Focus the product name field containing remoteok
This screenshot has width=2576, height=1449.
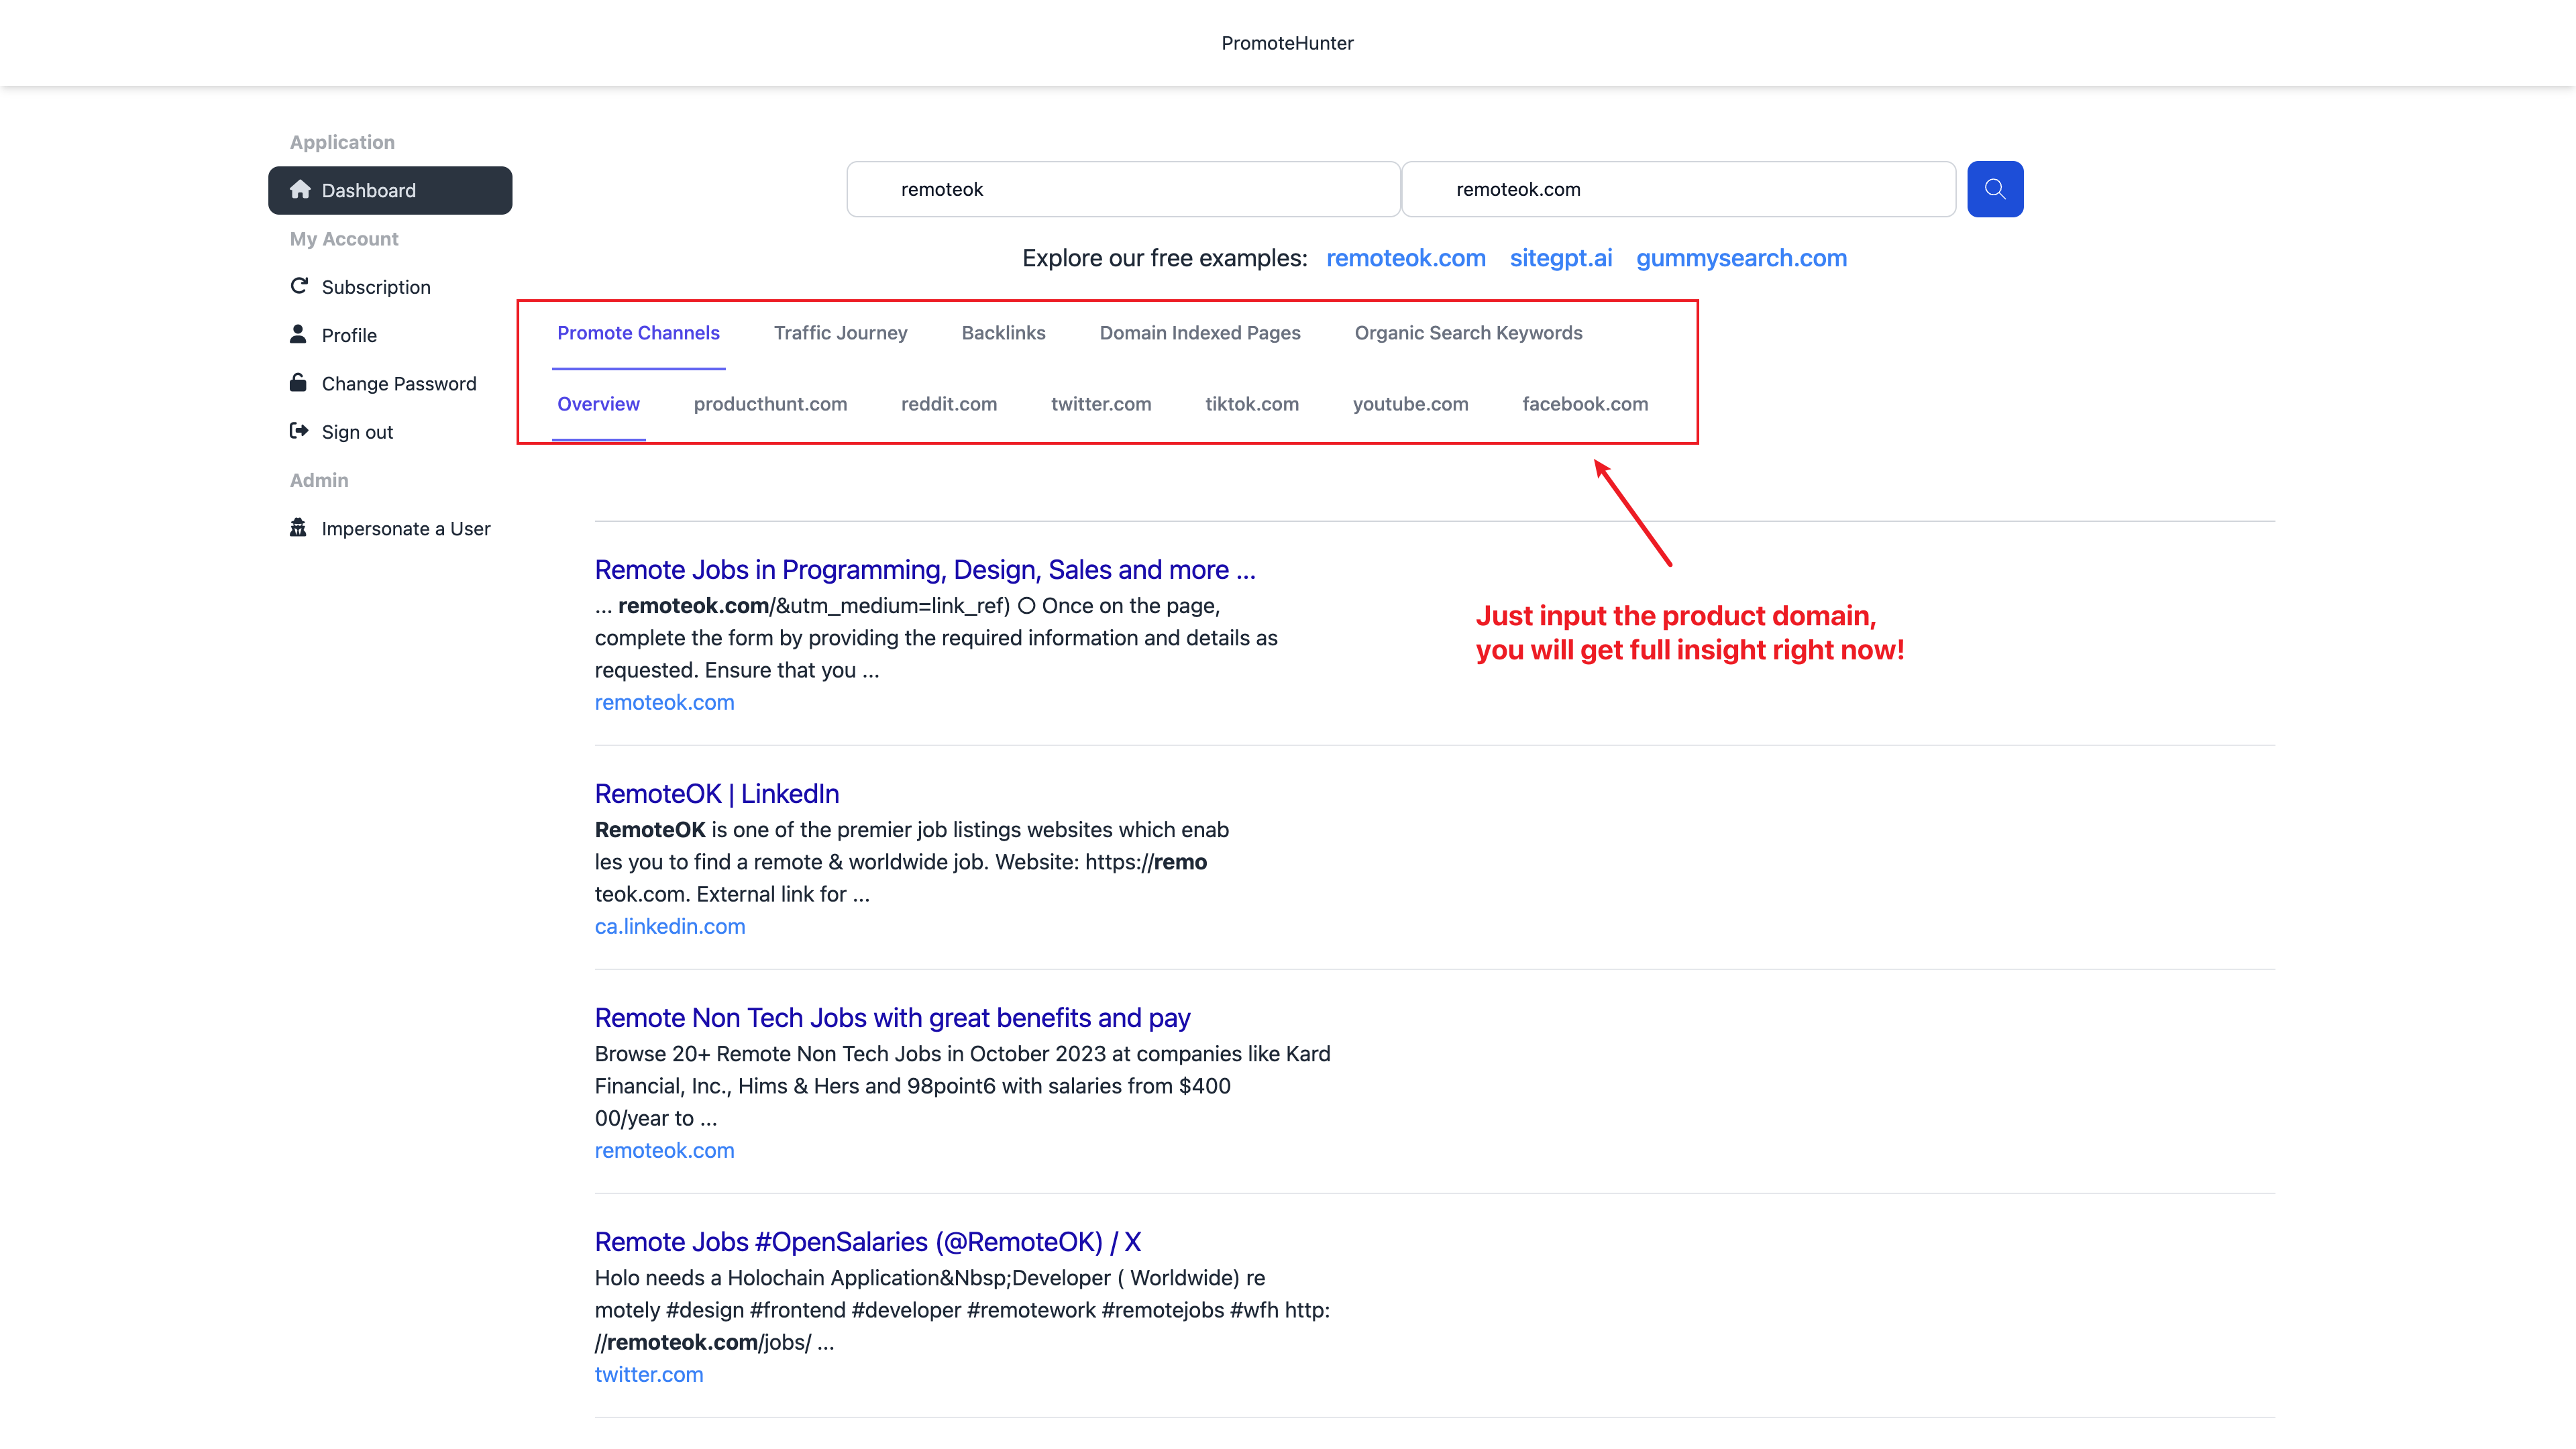[x=1122, y=189]
